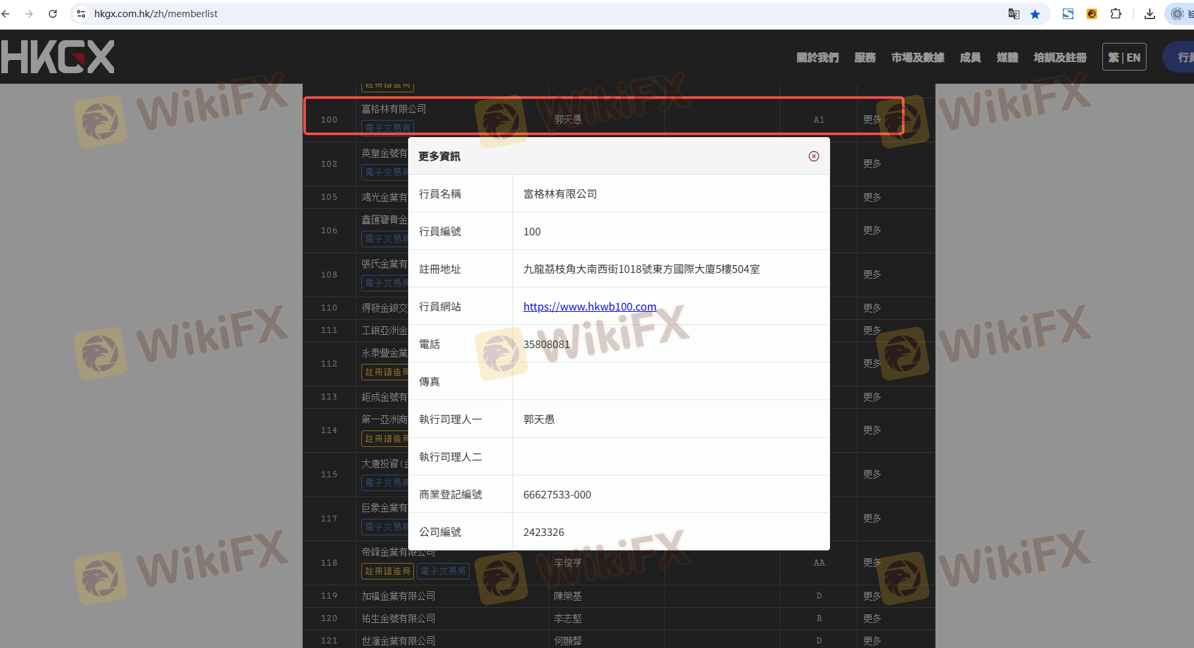This screenshot has width=1194, height=648.
Task: Open the 關於我們 menu
Action: pyautogui.click(x=817, y=57)
